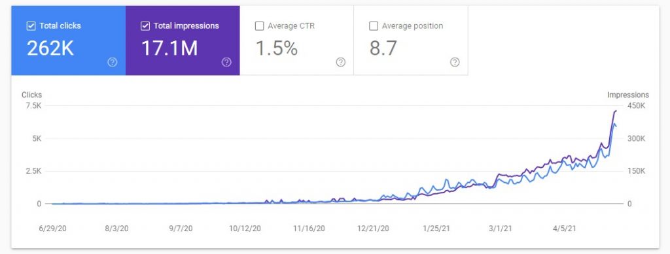Image resolution: width=670 pixels, height=254 pixels.
Task: Select the 262K total clicks value
Action: pyautogui.click(x=50, y=48)
